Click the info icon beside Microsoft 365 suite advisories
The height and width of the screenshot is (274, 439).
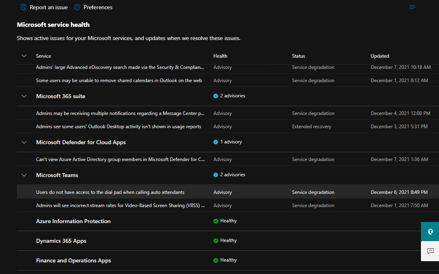point(216,96)
